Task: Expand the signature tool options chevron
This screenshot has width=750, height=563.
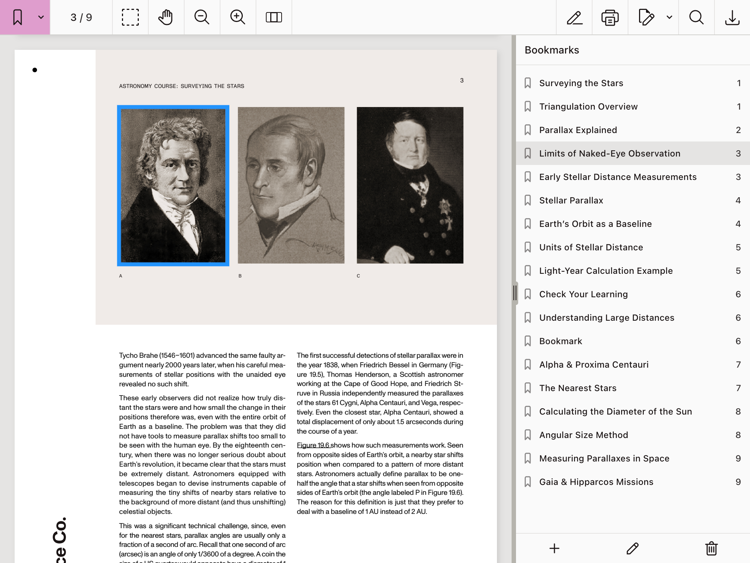Action: point(669,17)
